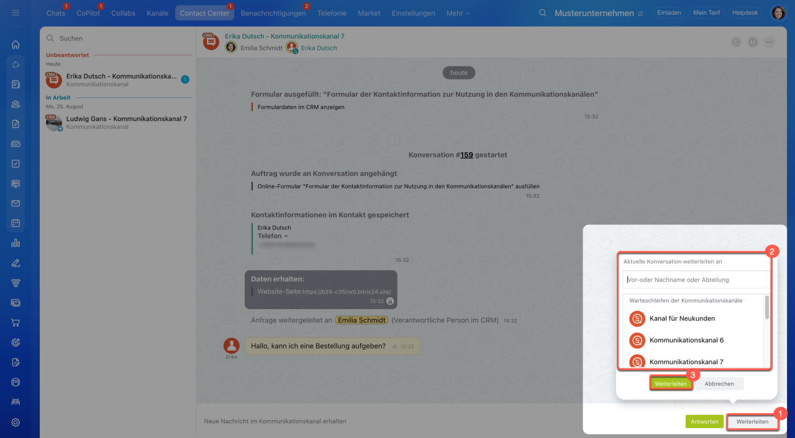795x438 pixels.
Task: Open the e-signature pen icon in sidebar
Action: tap(16, 262)
